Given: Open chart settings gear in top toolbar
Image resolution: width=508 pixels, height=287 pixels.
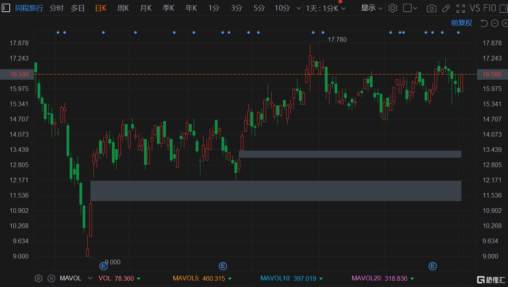Looking at the screenshot, I should [x=393, y=8].
